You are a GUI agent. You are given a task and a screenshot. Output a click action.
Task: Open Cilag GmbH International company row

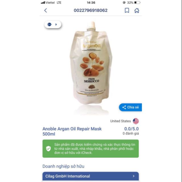click(90, 176)
